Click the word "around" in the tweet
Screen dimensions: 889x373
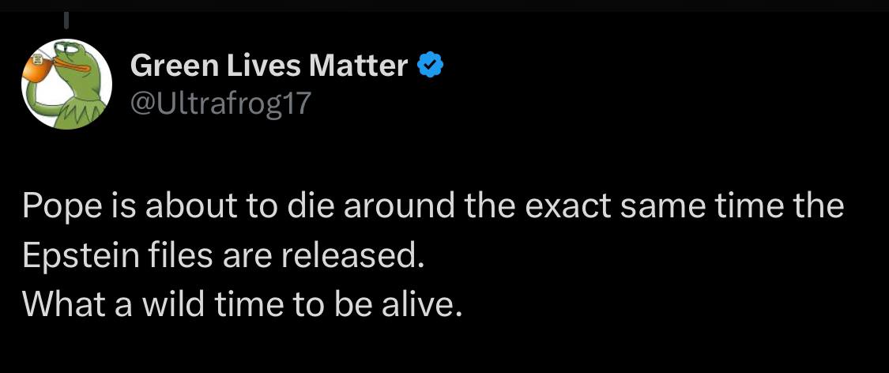(x=397, y=206)
